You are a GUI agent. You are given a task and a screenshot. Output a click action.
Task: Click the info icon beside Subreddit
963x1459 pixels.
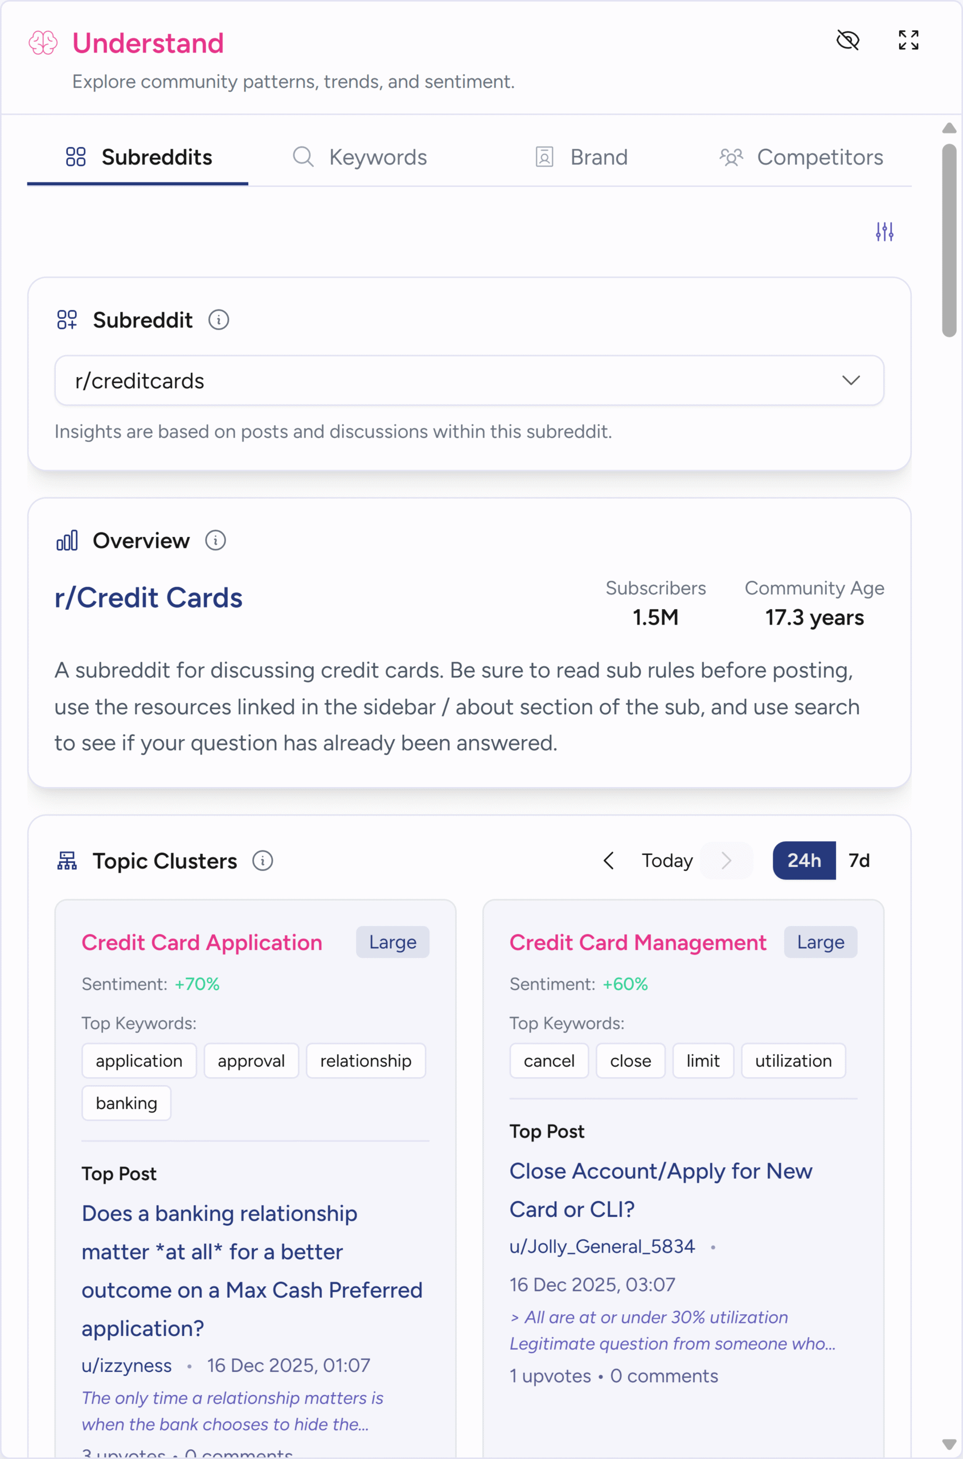click(219, 320)
